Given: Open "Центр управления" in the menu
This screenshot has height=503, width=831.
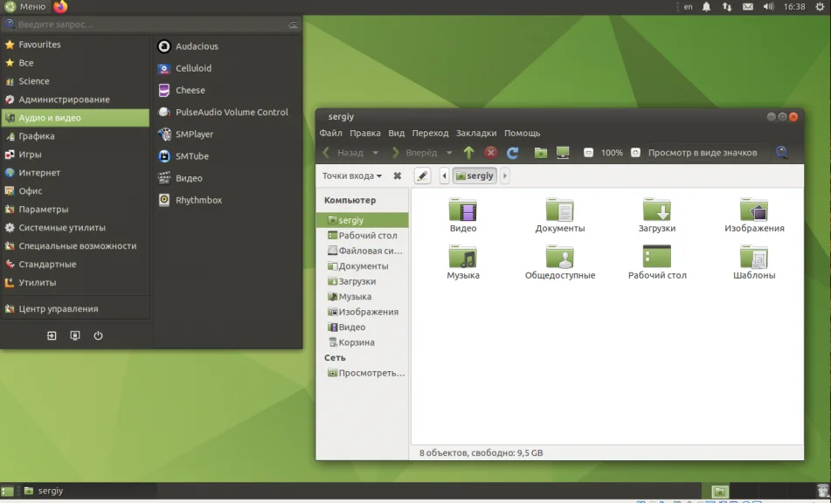Looking at the screenshot, I should (x=58, y=309).
